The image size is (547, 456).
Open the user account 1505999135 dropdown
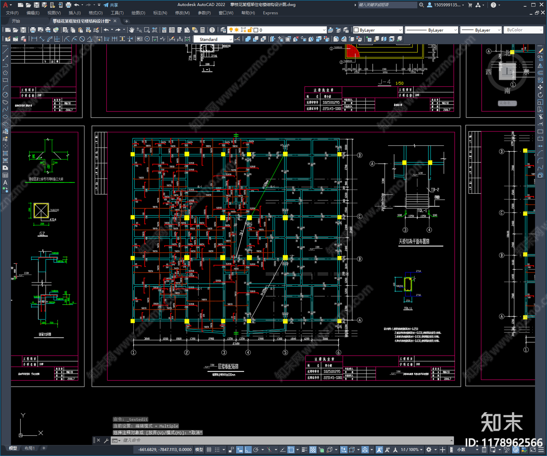[446, 5]
